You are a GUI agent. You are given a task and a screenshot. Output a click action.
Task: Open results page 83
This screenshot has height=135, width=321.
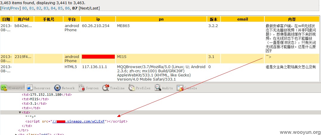(x=46, y=8)
